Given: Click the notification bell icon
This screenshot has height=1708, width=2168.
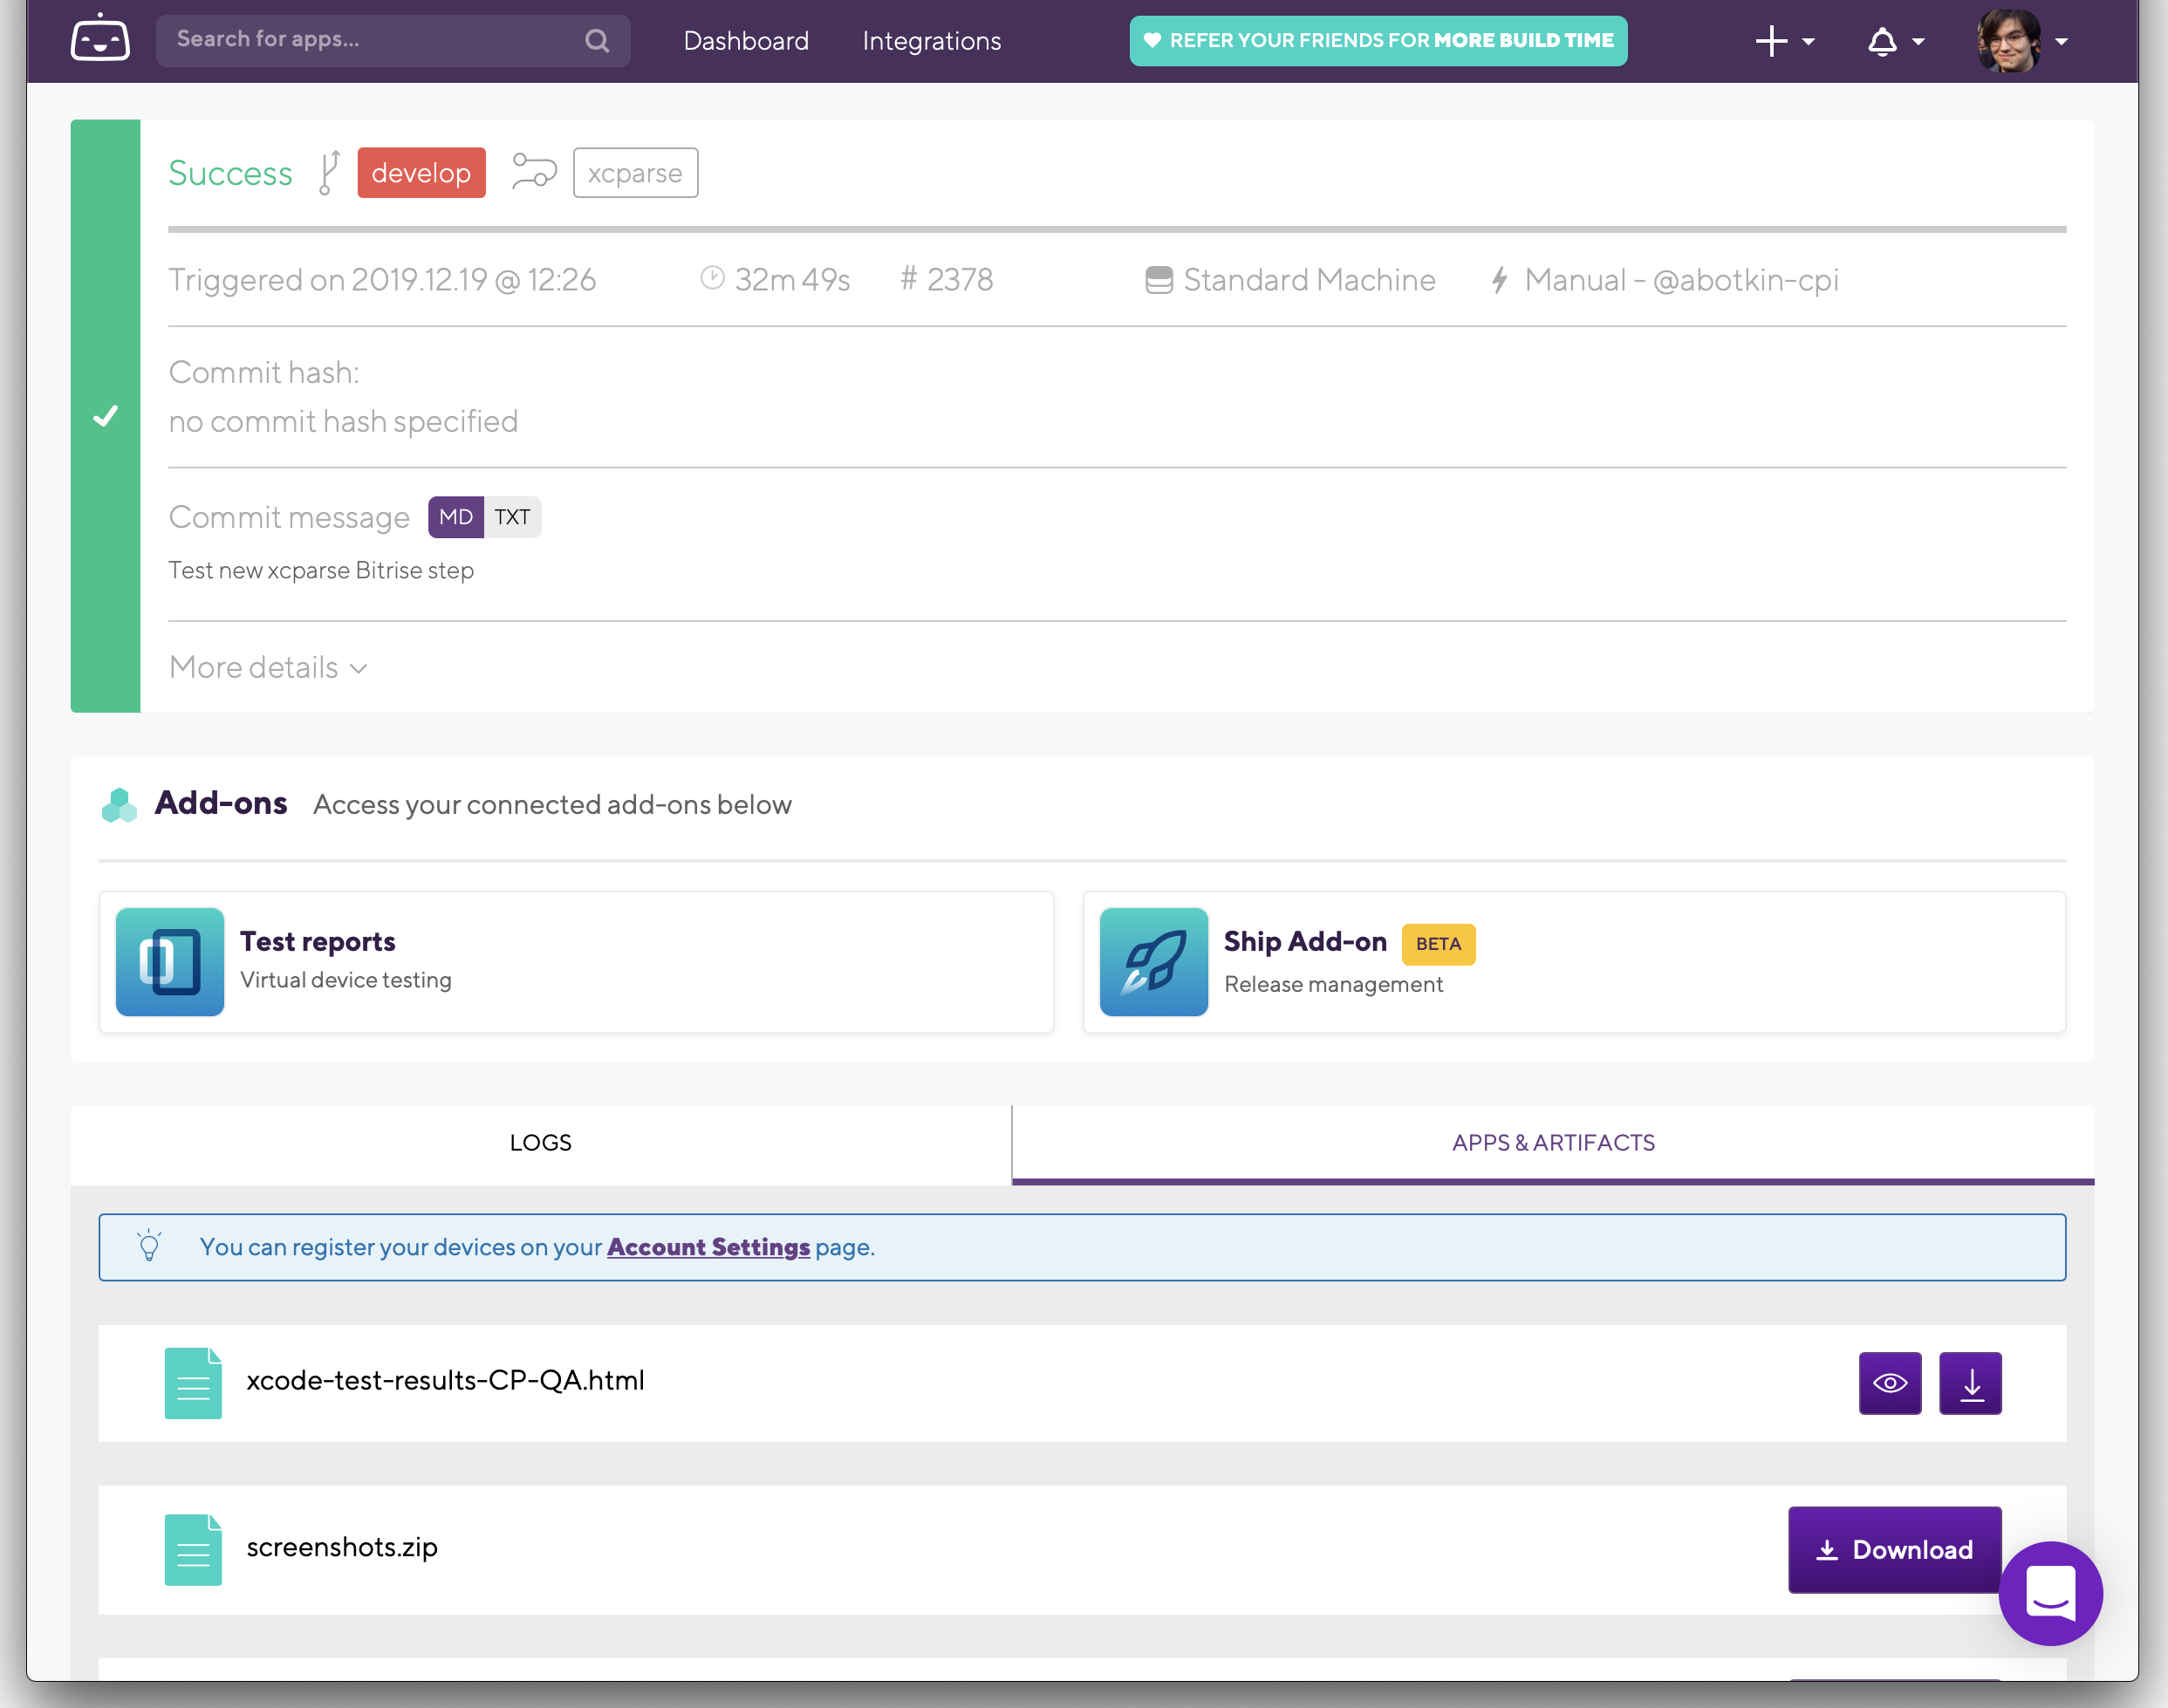Looking at the screenshot, I should pos(1882,41).
